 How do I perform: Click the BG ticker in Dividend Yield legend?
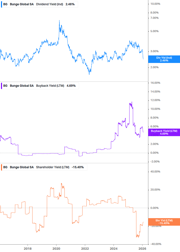pyautogui.click(x=5, y=4)
